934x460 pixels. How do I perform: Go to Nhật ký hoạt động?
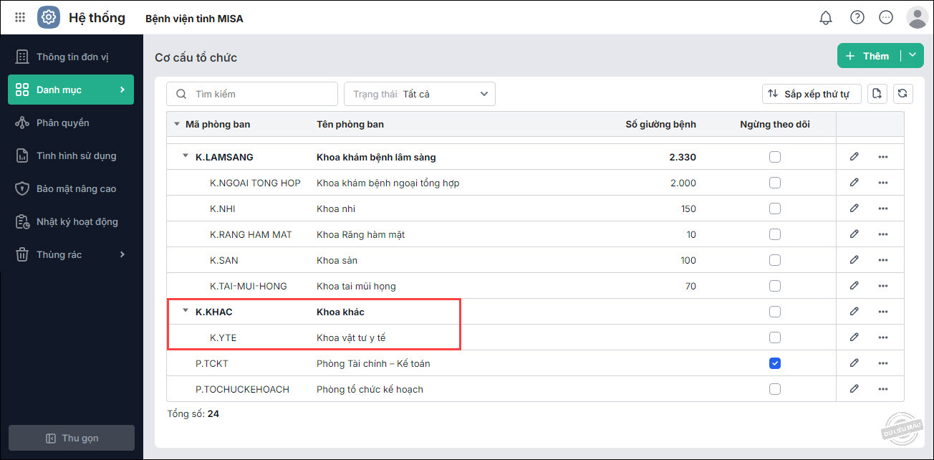[x=77, y=221]
